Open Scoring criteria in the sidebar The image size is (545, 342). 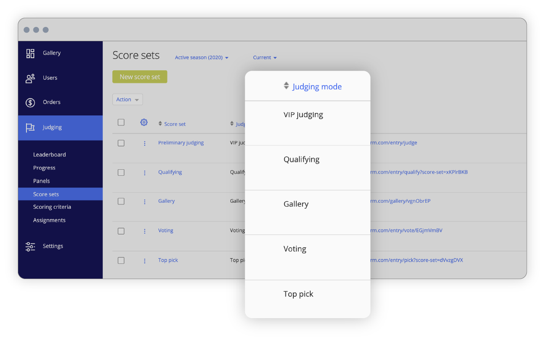coord(52,207)
